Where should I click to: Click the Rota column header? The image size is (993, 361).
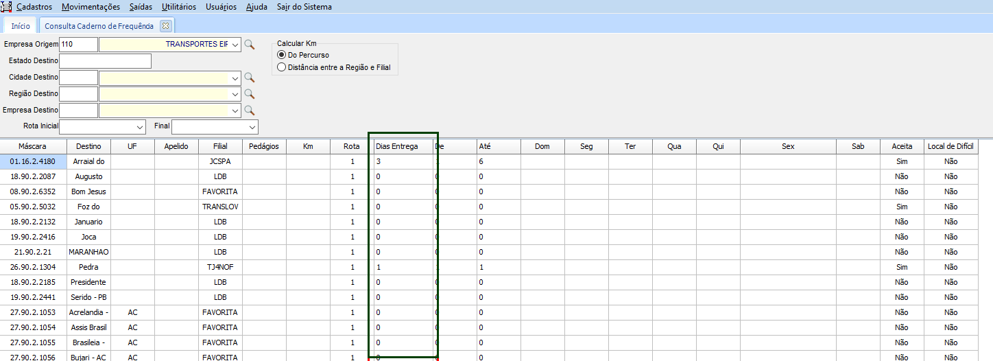[352, 146]
